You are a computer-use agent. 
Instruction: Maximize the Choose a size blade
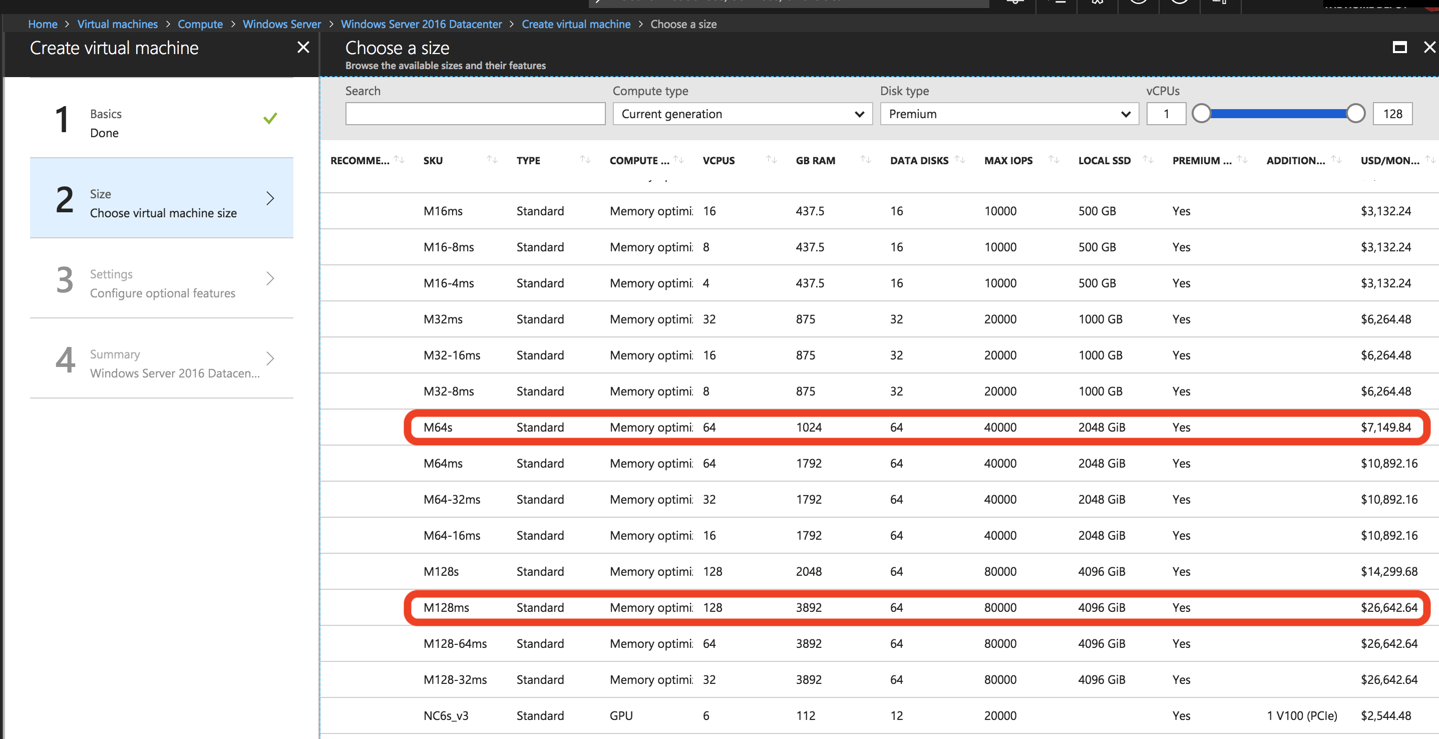coord(1399,48)
